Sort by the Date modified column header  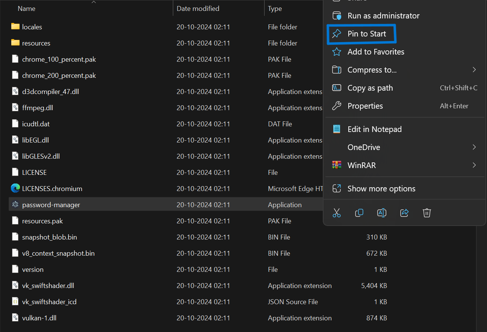pyautogui.click(x=198, y=8)
